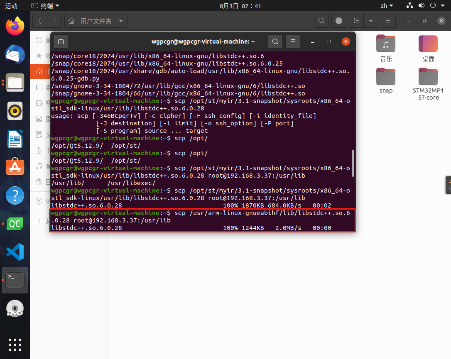Open the power icon in top bar
451x359 pixels.
coord(433,5)
